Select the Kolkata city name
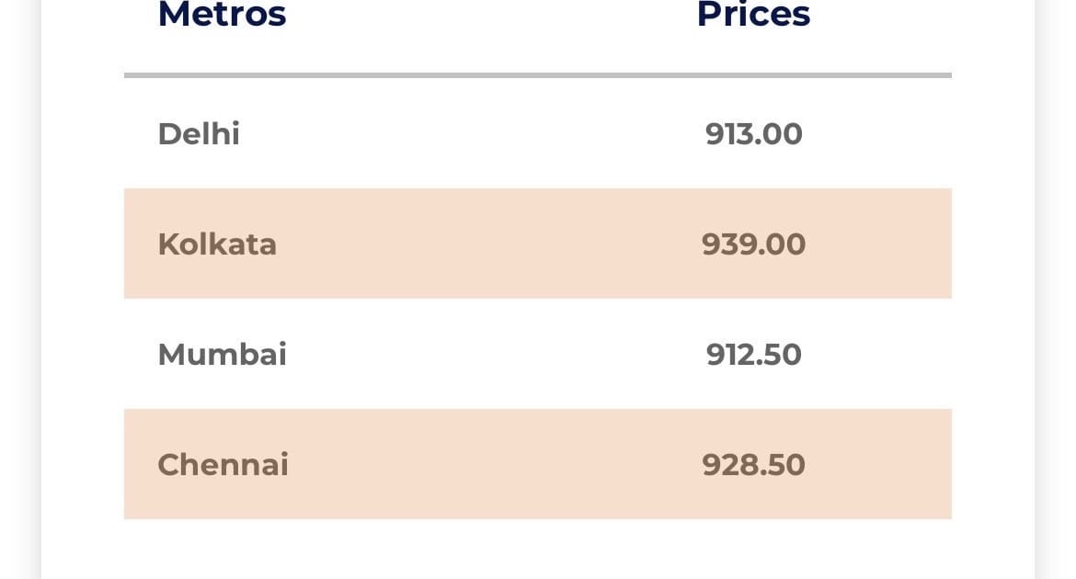The height and width of the screenshot is (579, 1076). tap(217, 244)
